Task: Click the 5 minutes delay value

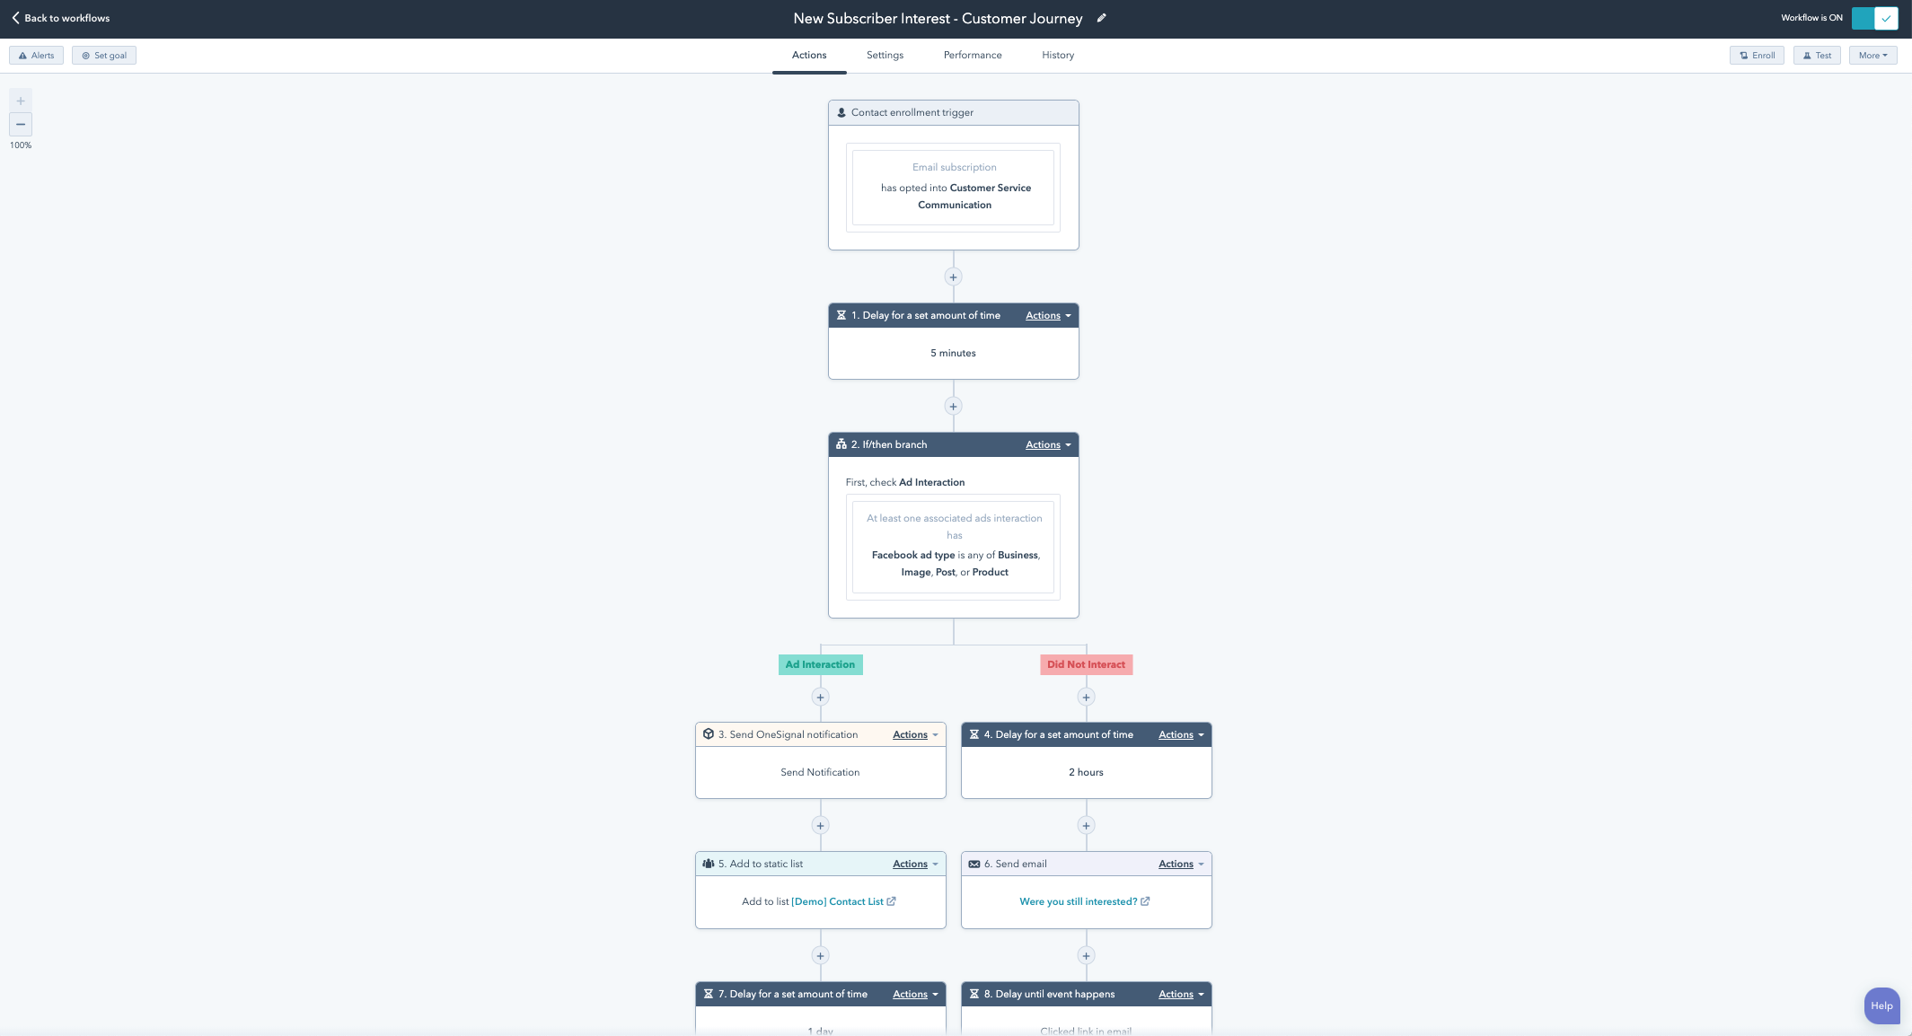Action: [x=953, y=353]
